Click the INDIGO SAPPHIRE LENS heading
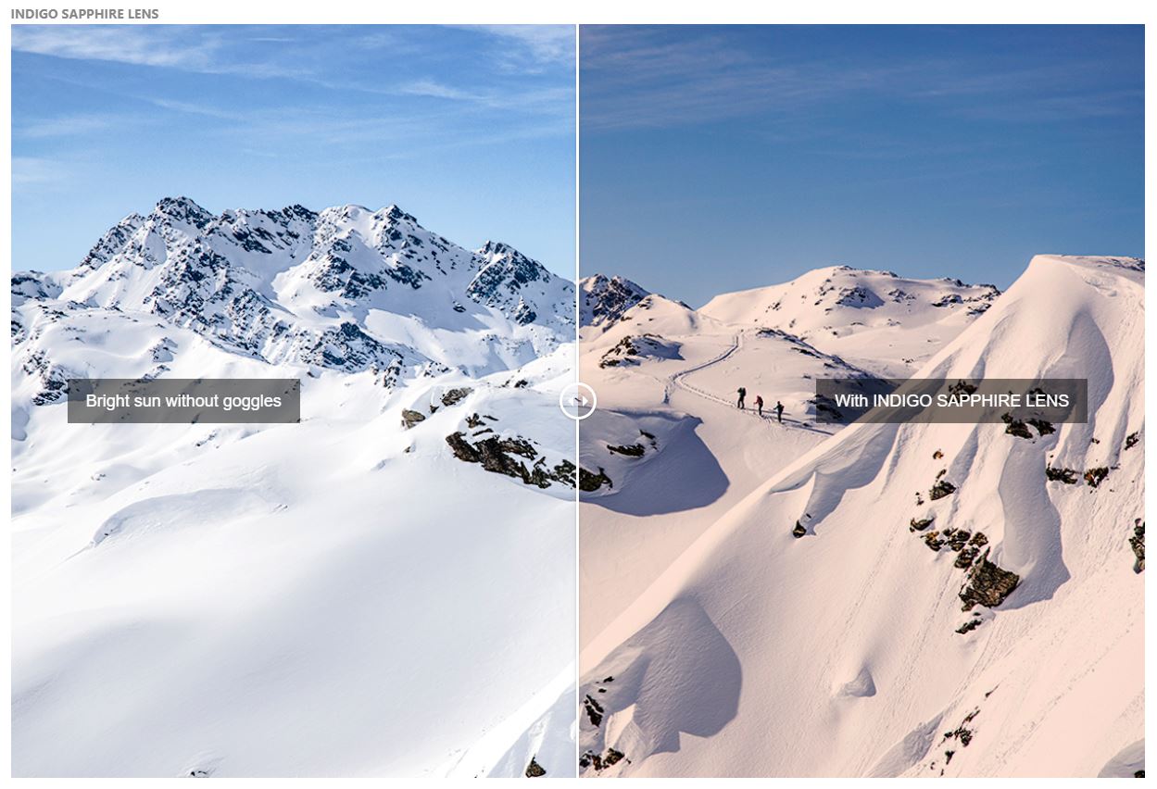Viewport: 1157px width, 789px height. tap(84, 14)
